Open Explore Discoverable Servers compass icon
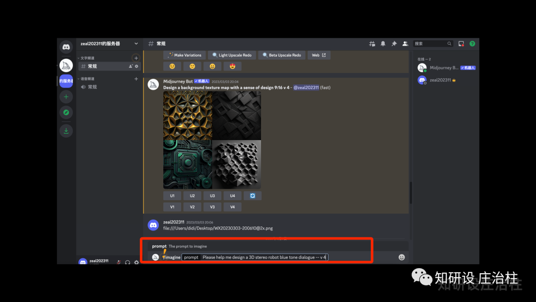Screen dimensions: 536x302 click(x=66, y=112)
